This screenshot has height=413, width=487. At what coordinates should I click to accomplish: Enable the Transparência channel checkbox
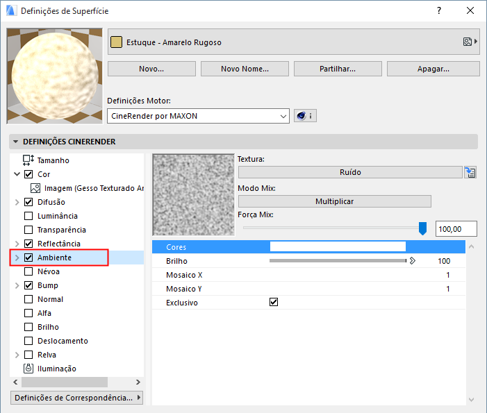coord(28,230)
